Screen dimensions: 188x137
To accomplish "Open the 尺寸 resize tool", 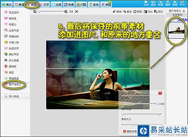I will 182,3.
